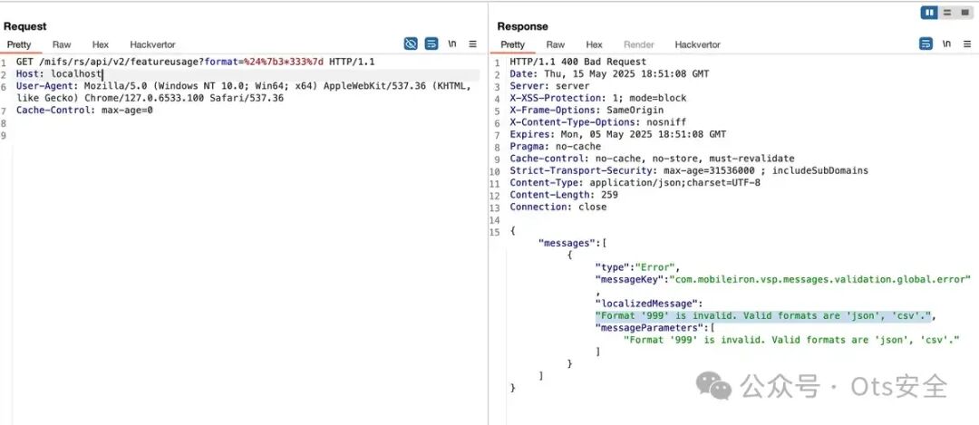979x425 pixels.
Task: Click the "localizedMessage" JSON key
Action: 646,304
